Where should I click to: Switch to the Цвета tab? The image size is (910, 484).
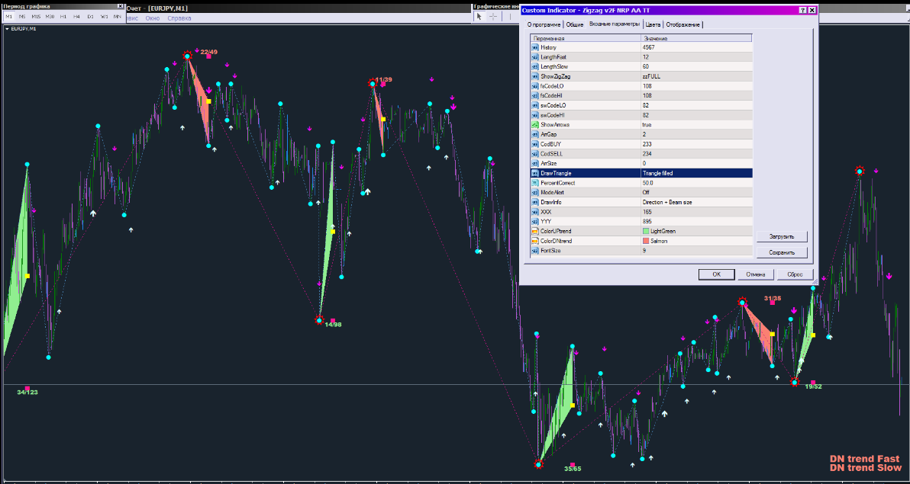[x=653, y=24]
